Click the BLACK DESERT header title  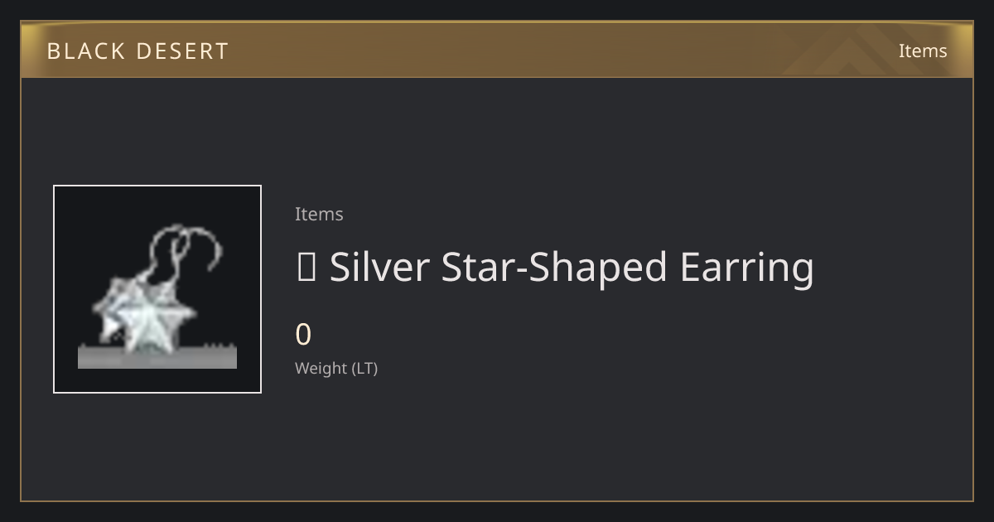click(x=138, y=51)
